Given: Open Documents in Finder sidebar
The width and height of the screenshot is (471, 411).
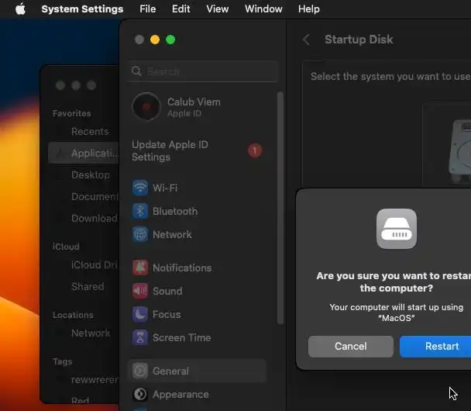Looking at the screenshot, I should click(95, 196).
